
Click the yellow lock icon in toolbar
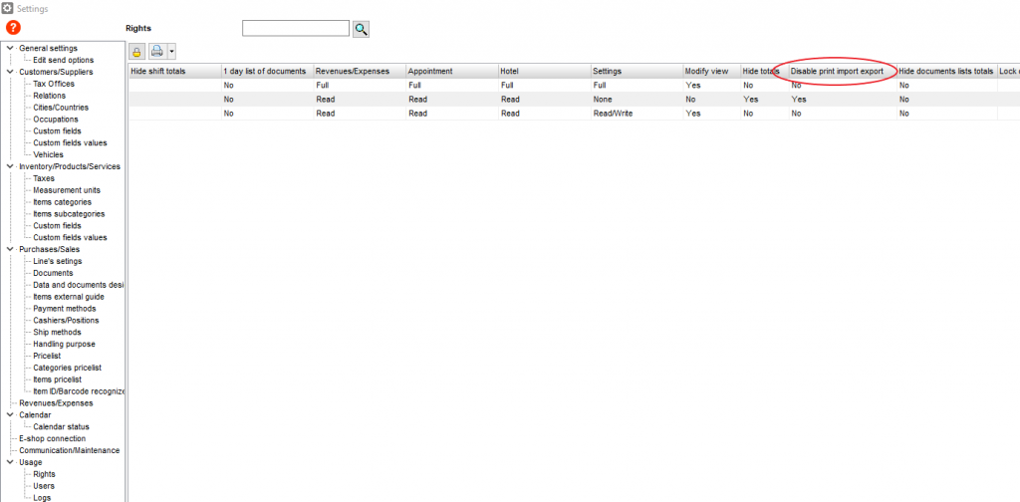coord(136,51)
